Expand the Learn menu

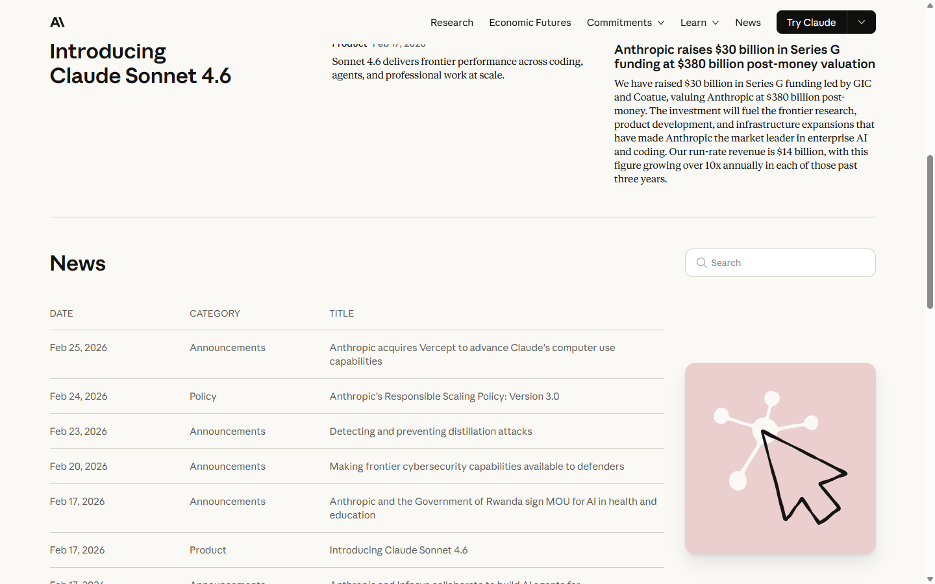pos(699,22)
